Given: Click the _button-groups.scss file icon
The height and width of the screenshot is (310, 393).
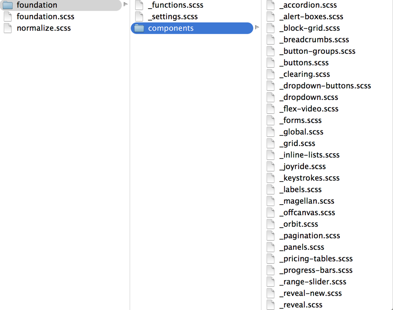Looking at the screenshot, I should (x=270, y=51).
